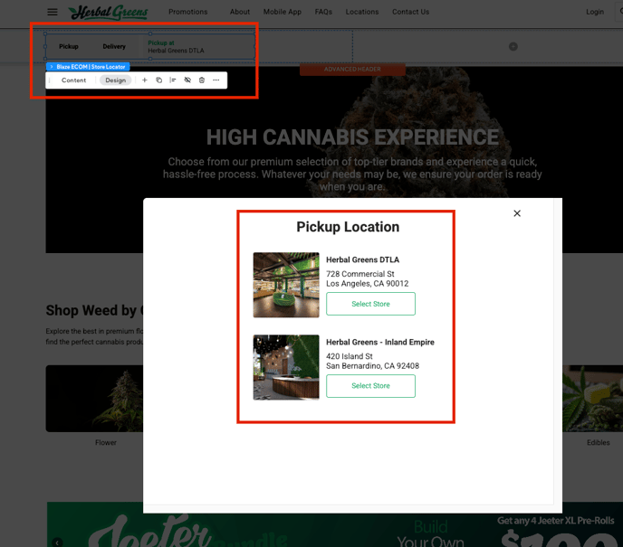623x547 pixels.
Task: Select Store for Herbal Greens DTLA
Action: (x=370, y=304)
